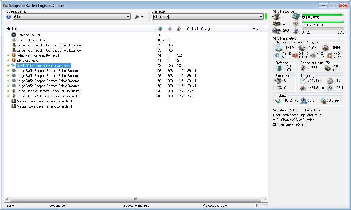The height and width of the screenshot is (210, 351).
Task: Click the Price: 0 isk readout
Action: pyautogui.click(x=313, y=110)
